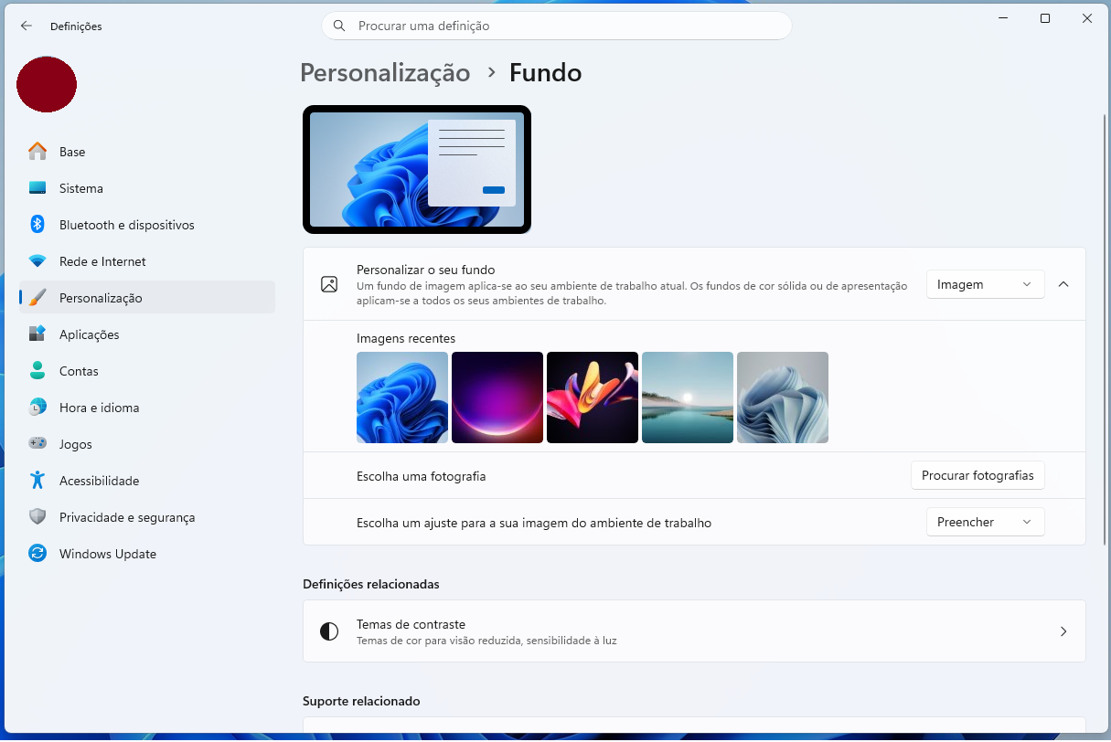Go to Hora e idioma
The width and height of the screenshot is (1111, 742).
tap(147, 408)
